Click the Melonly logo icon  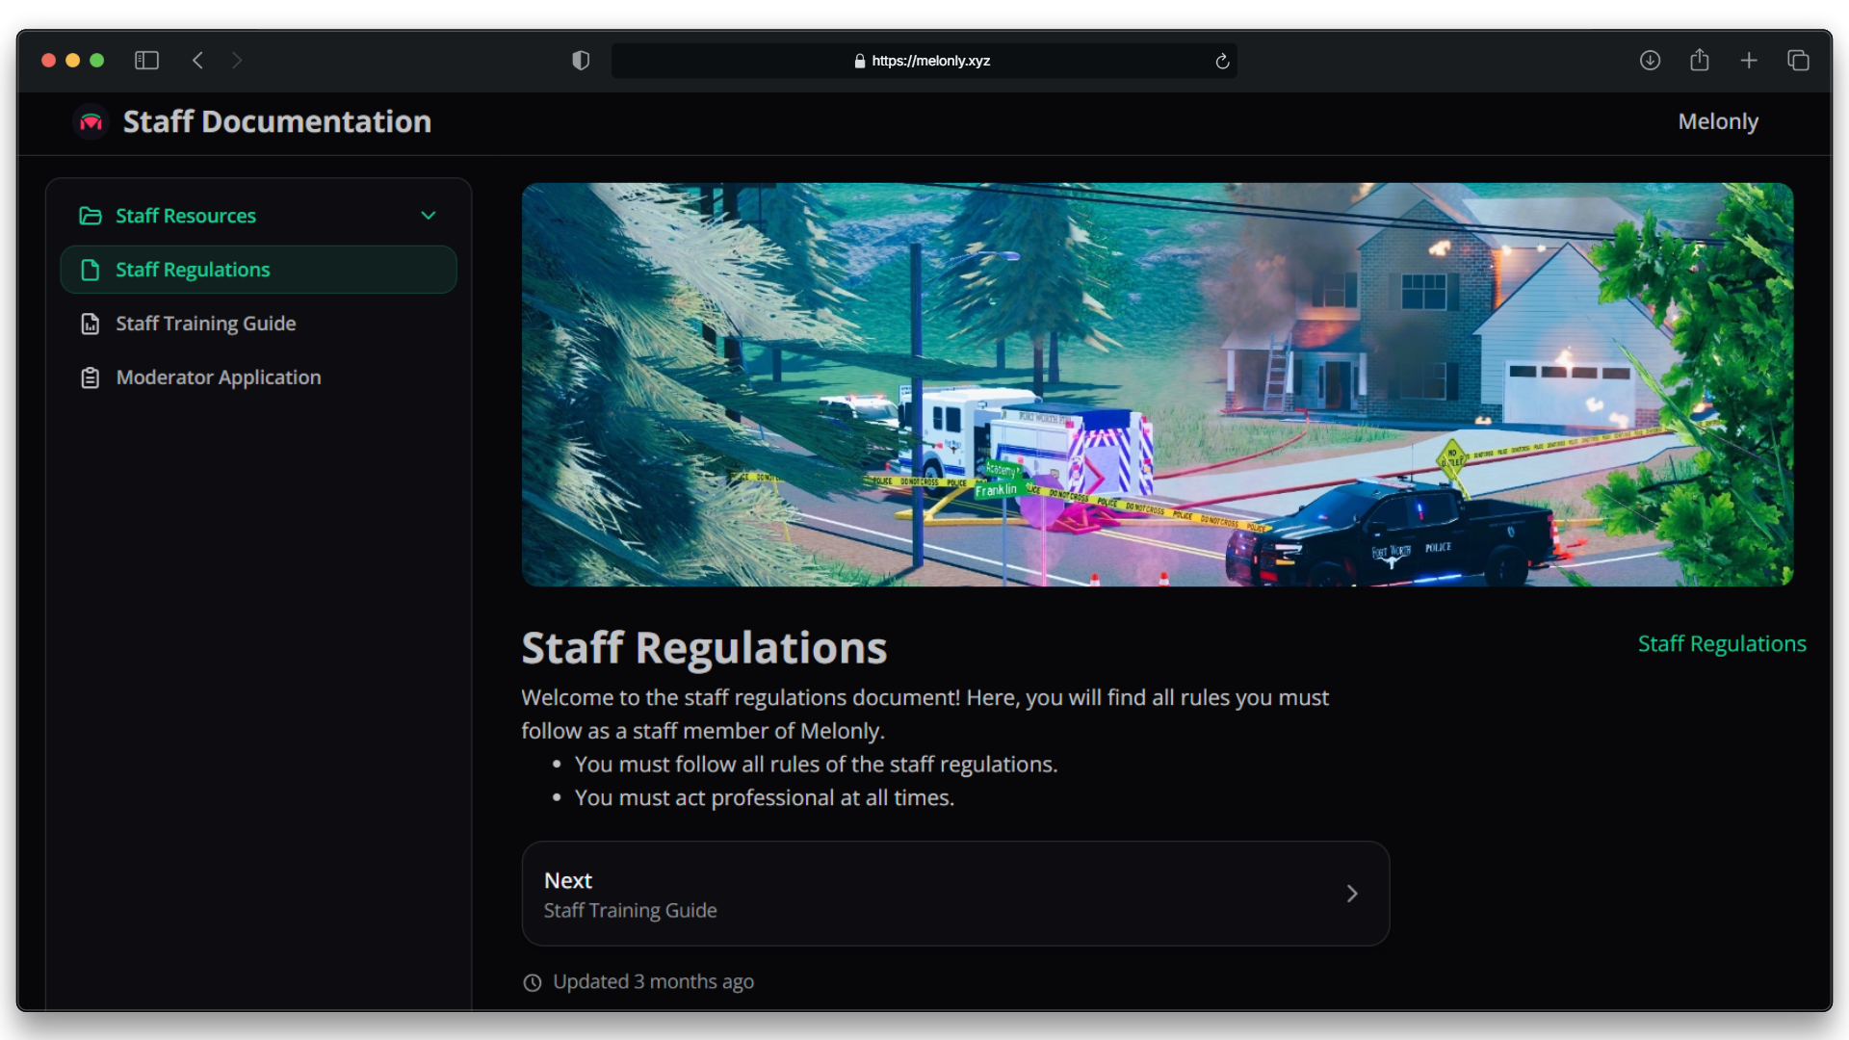tap(91, 122)
